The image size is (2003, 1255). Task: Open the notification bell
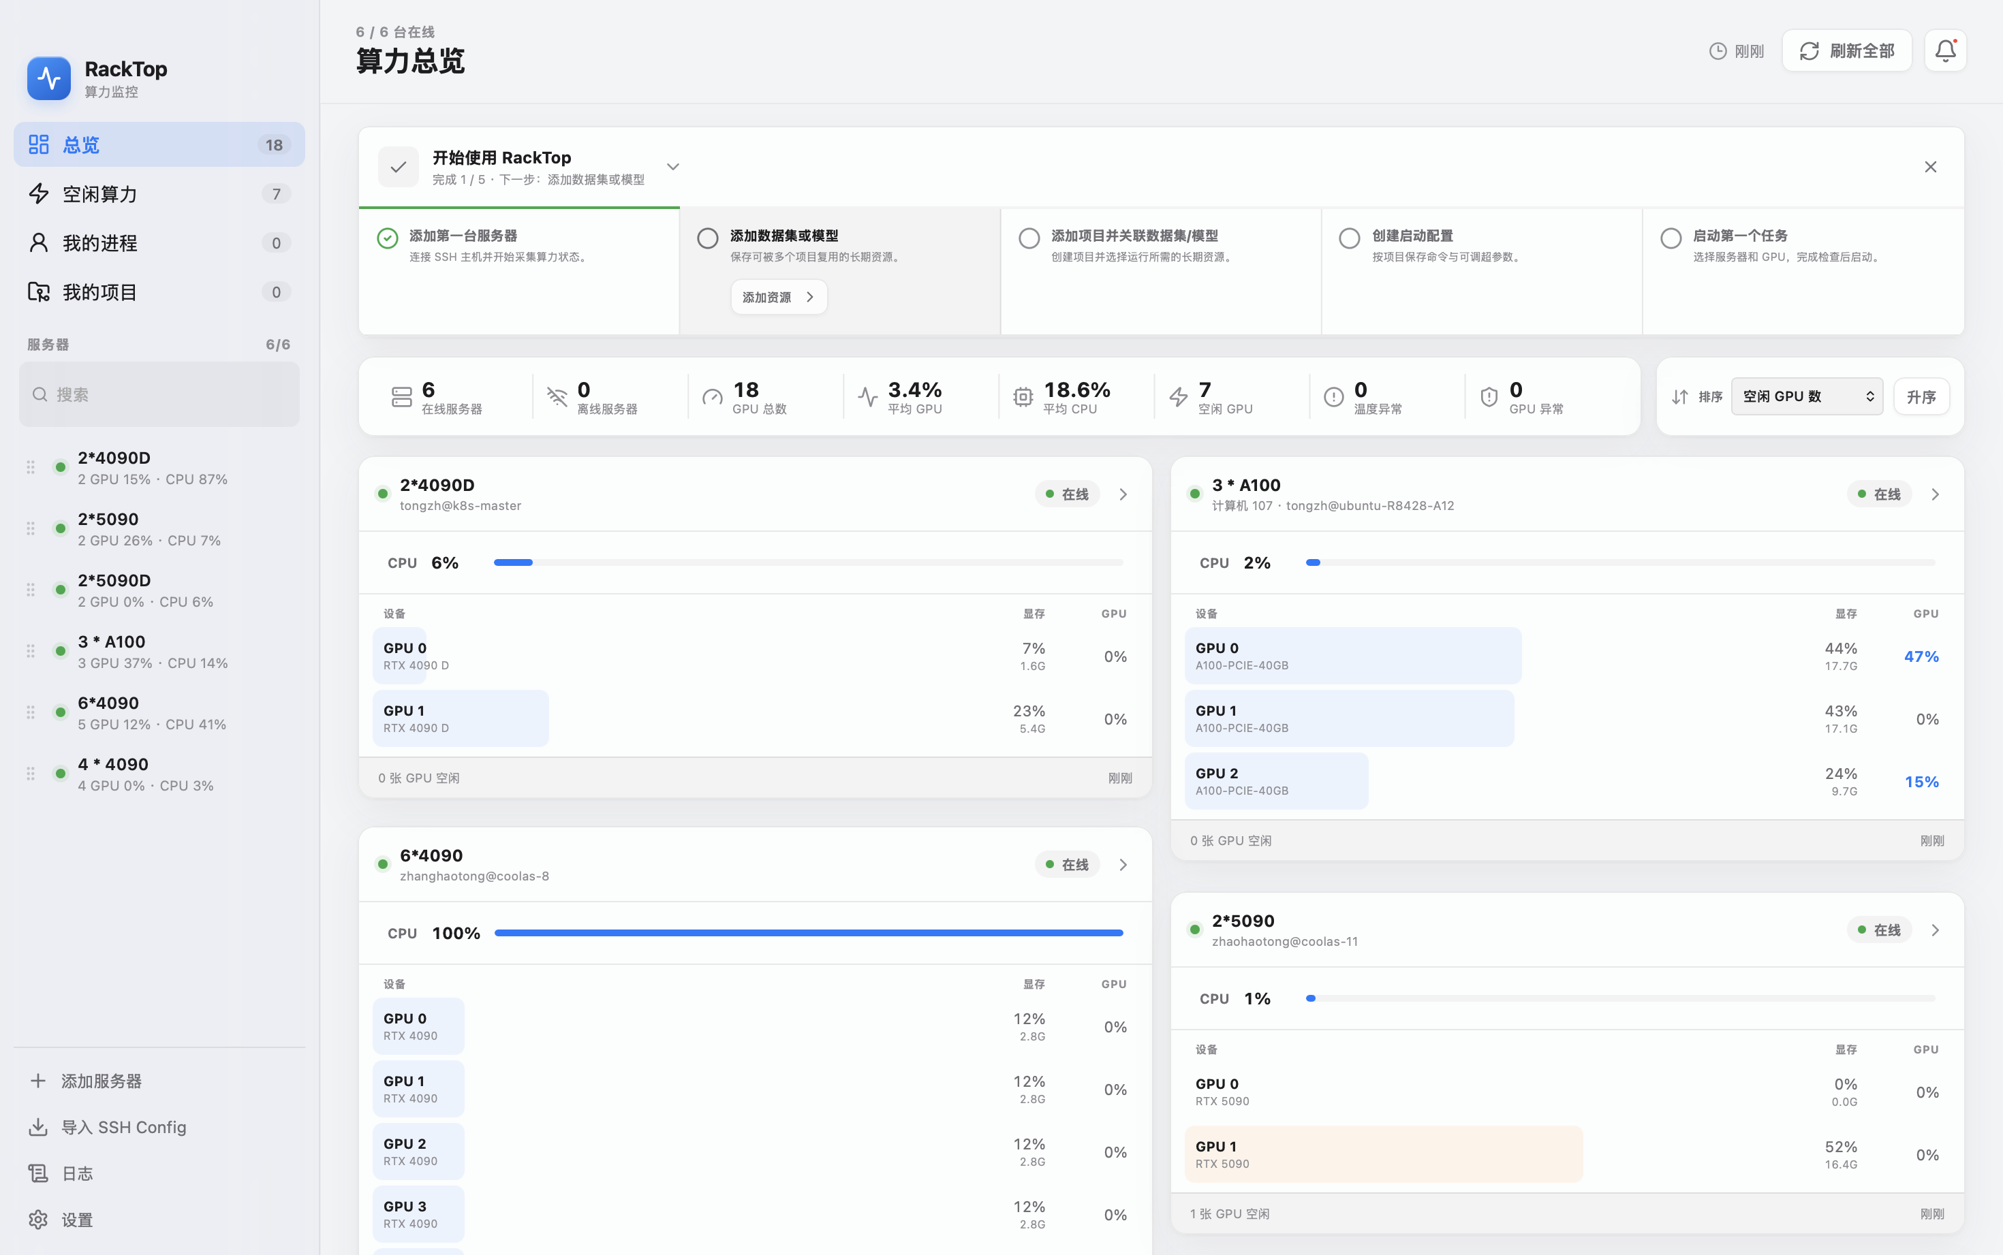tap(1945, 50)
